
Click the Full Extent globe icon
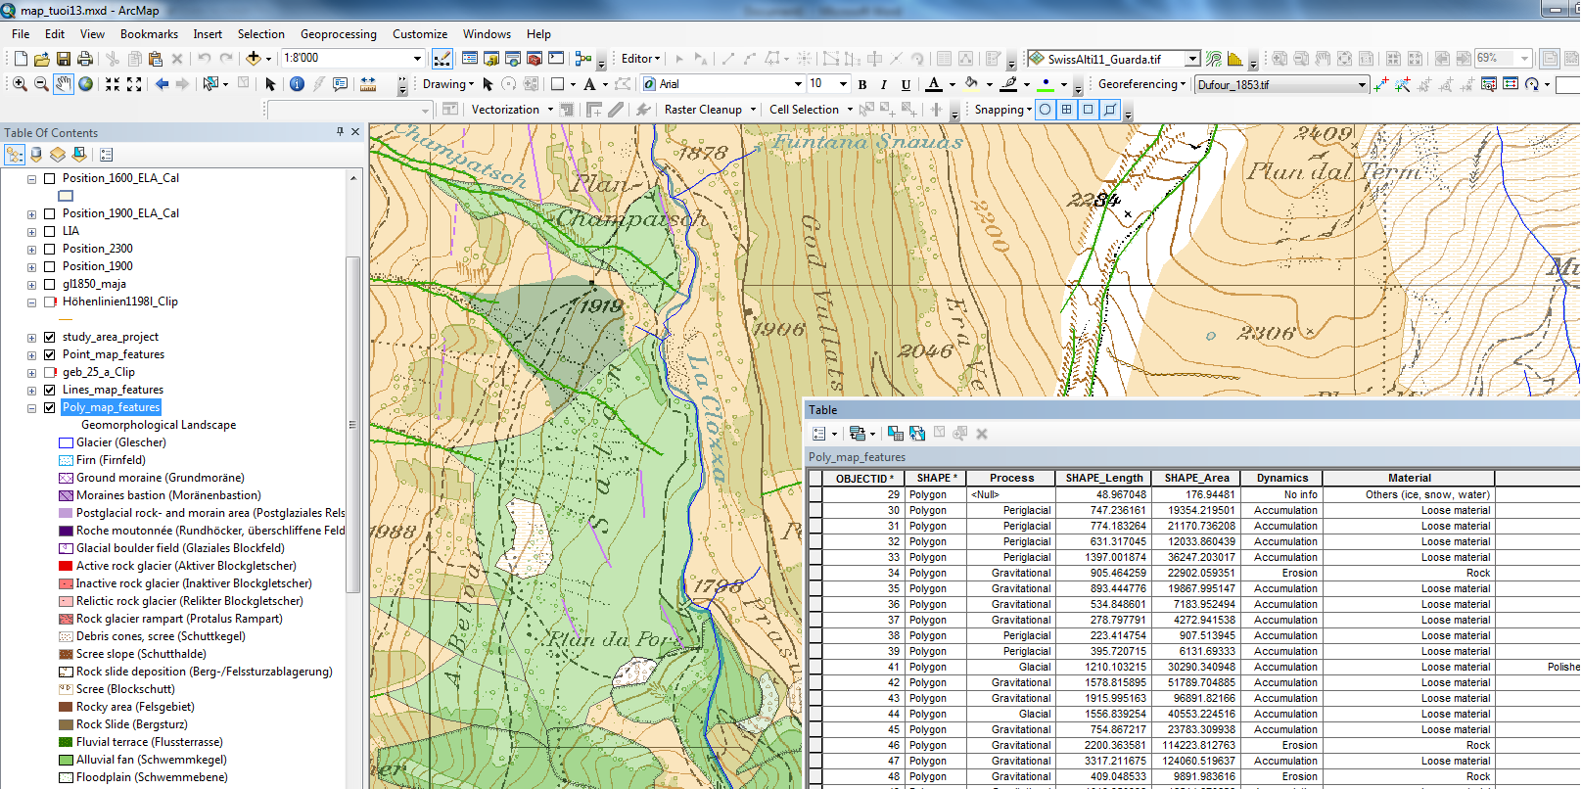click(x=86, y=84)
